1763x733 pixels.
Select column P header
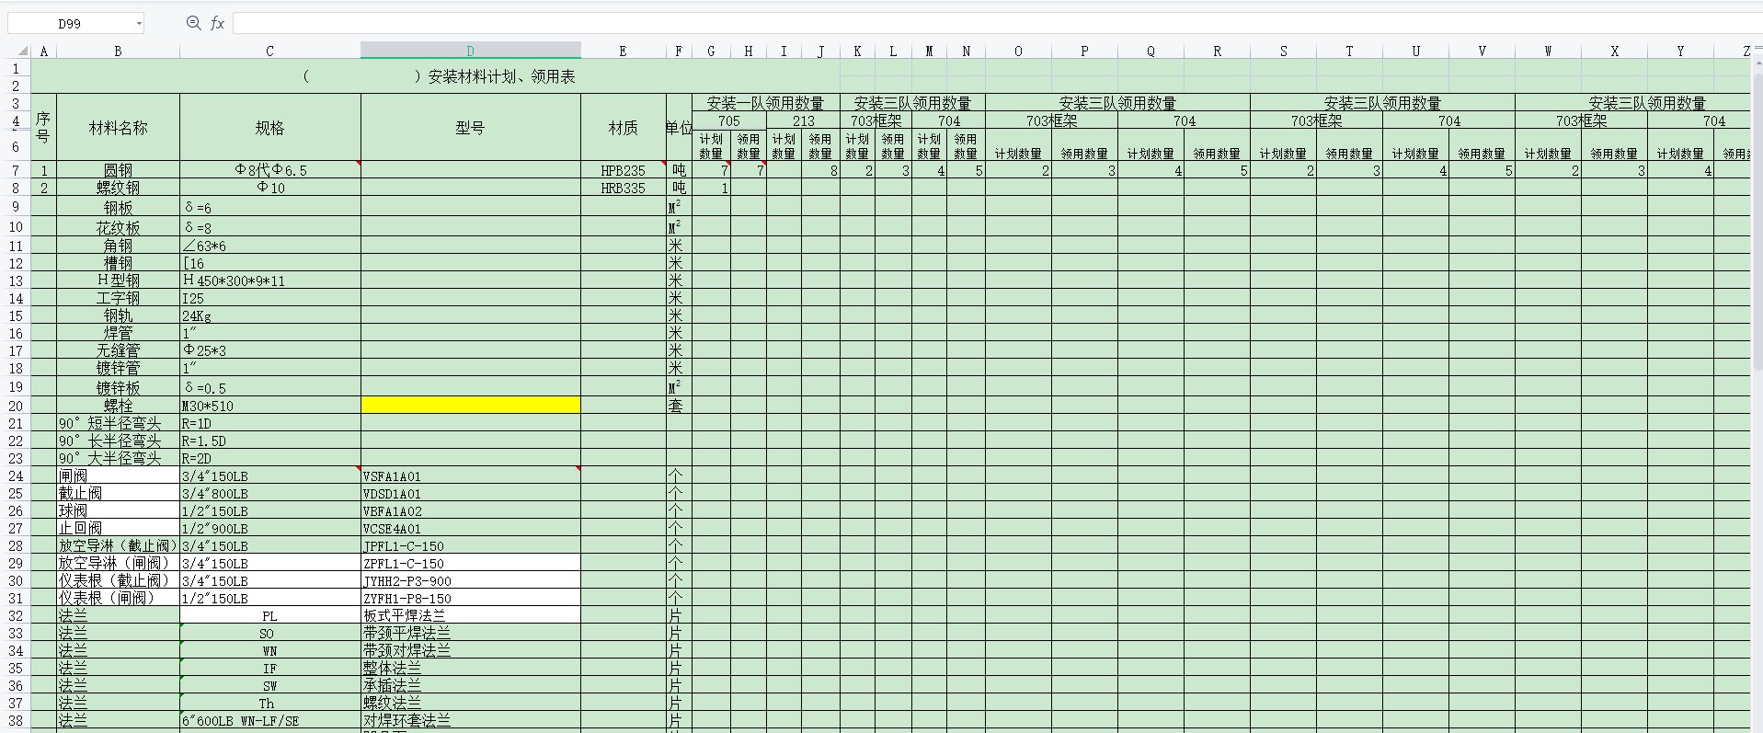point(1085,51)
